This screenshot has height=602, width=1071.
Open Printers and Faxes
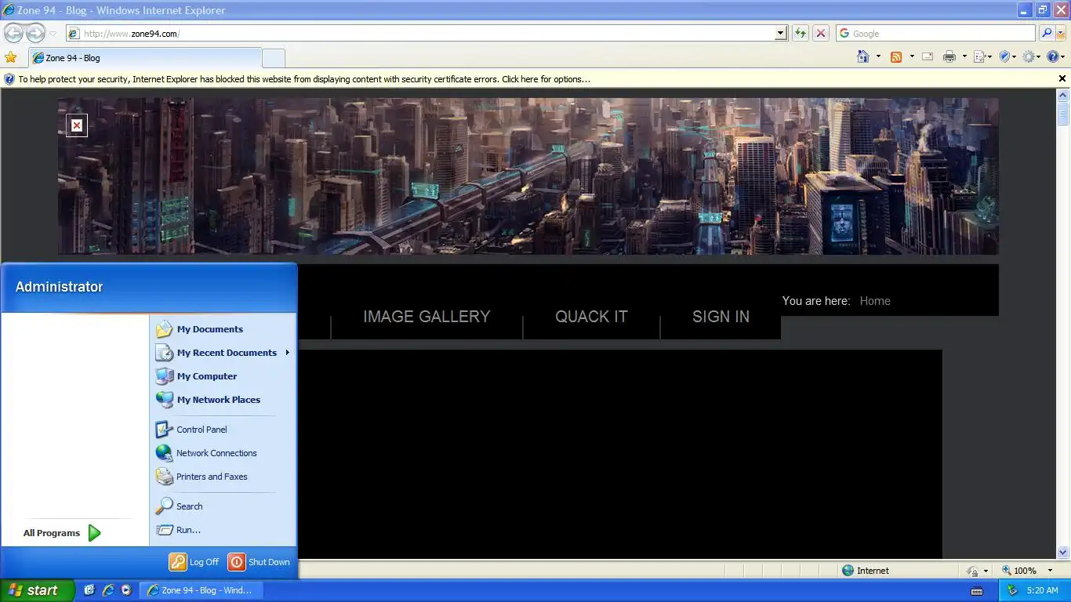click(x=223, y=477)
